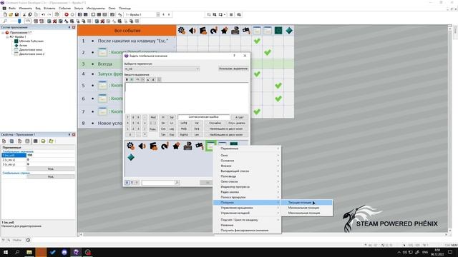Screen dimensions: 458x257
Task: Expand the Окно submenu
Action: 247,156
